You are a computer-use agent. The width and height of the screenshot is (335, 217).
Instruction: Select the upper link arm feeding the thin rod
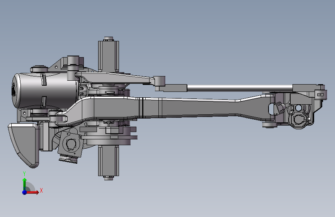click(116, 78)
